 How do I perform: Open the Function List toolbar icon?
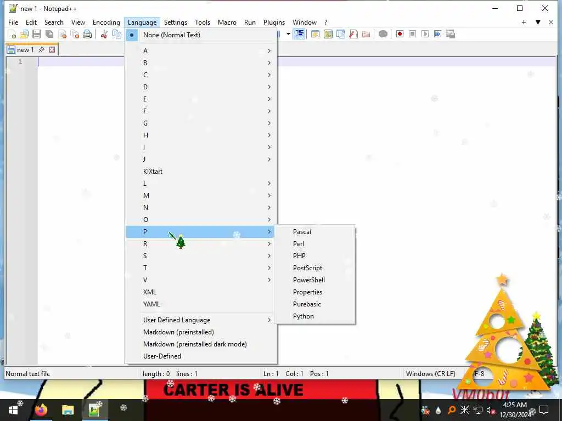tap(353, 35)
